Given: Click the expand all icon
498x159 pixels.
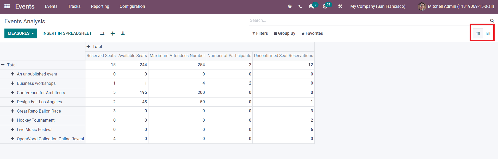Looking at the screenshot, I should (x=113, y=33).
